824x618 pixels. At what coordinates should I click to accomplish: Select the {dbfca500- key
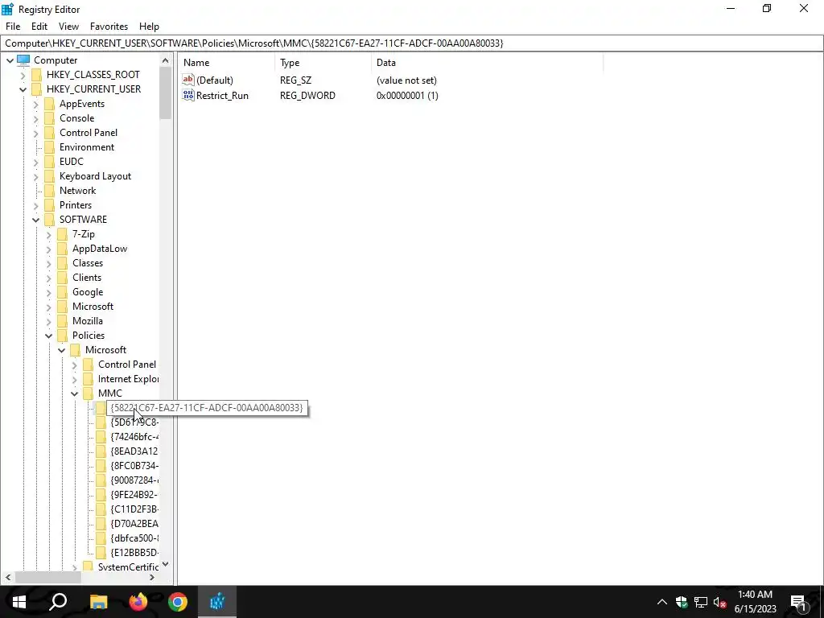(134, 538)
